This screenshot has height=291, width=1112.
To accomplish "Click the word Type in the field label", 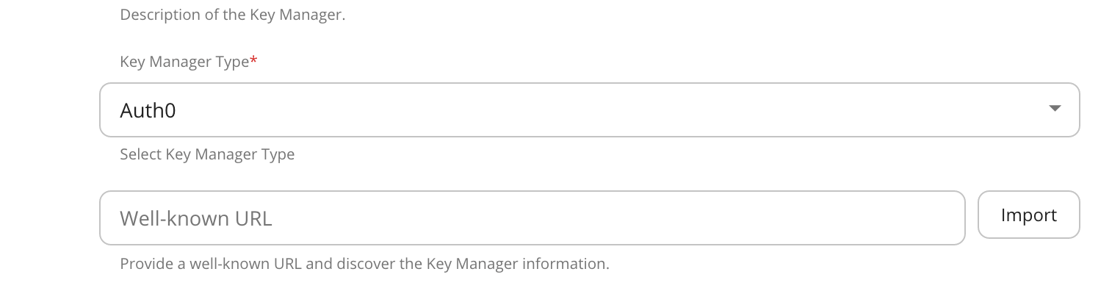I will (232, 62).
